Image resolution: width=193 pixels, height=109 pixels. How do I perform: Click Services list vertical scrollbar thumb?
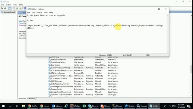[x=191, y=69]
